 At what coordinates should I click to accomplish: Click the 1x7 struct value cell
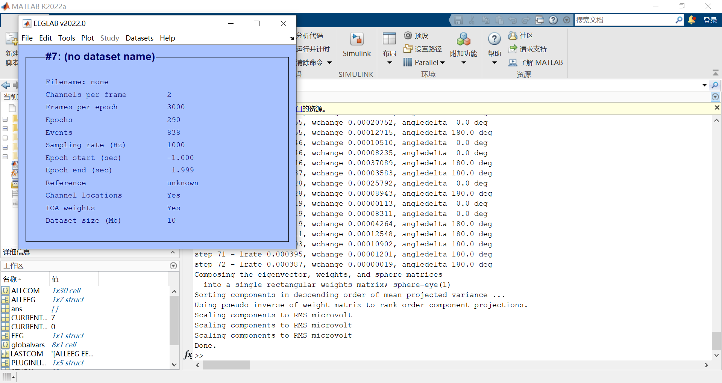68,300
